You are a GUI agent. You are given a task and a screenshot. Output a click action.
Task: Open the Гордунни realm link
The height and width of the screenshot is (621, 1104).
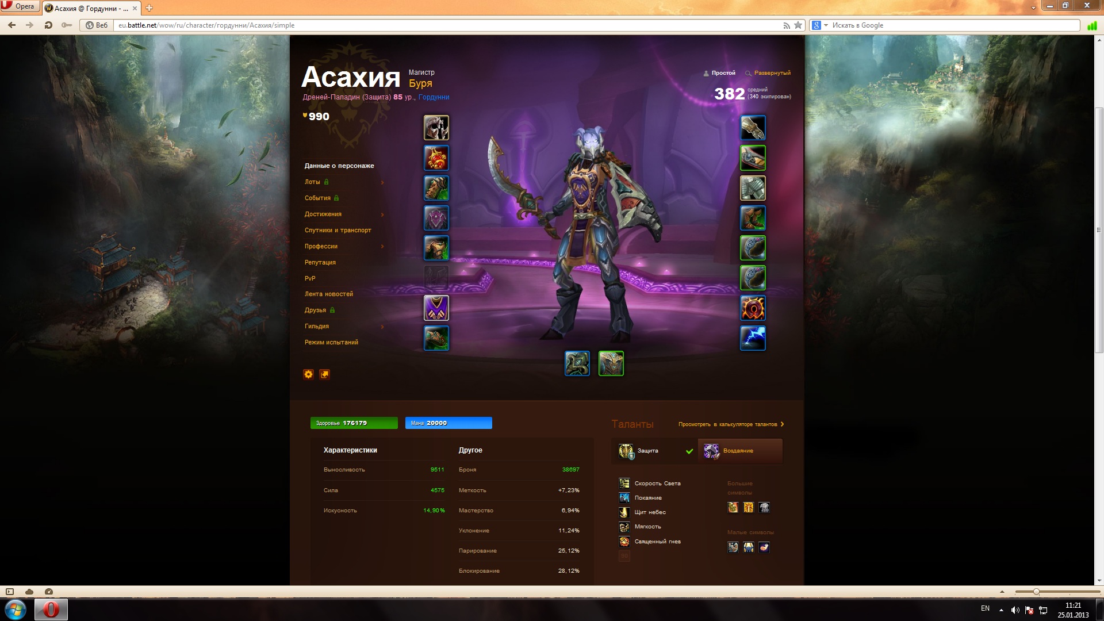click(x=434, y=97)
